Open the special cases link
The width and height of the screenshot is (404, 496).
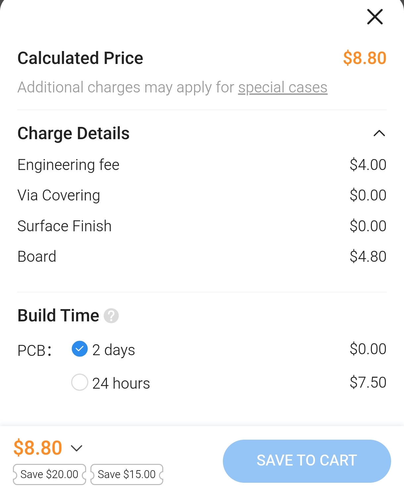click(282, 87)
